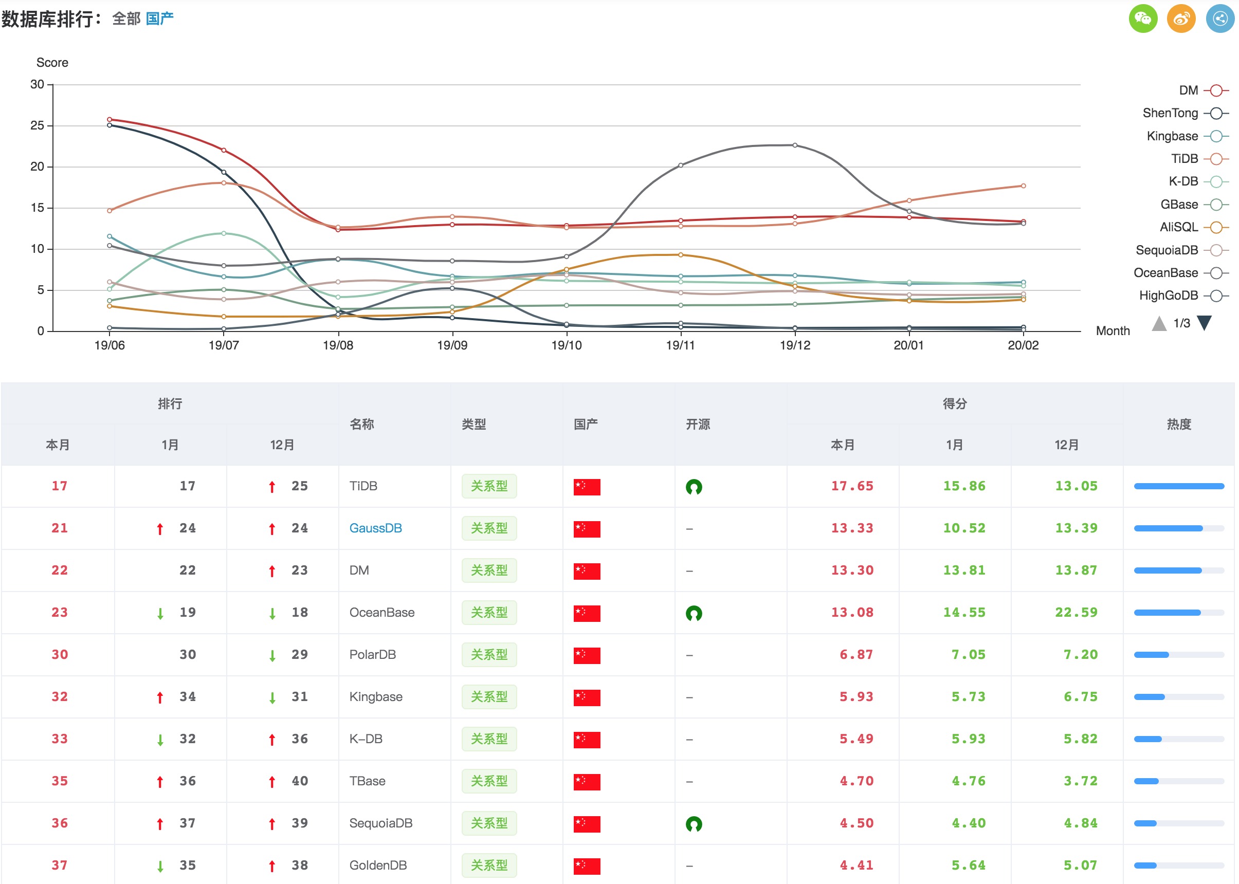Open the GaussDB link

(x=376, y=528)
